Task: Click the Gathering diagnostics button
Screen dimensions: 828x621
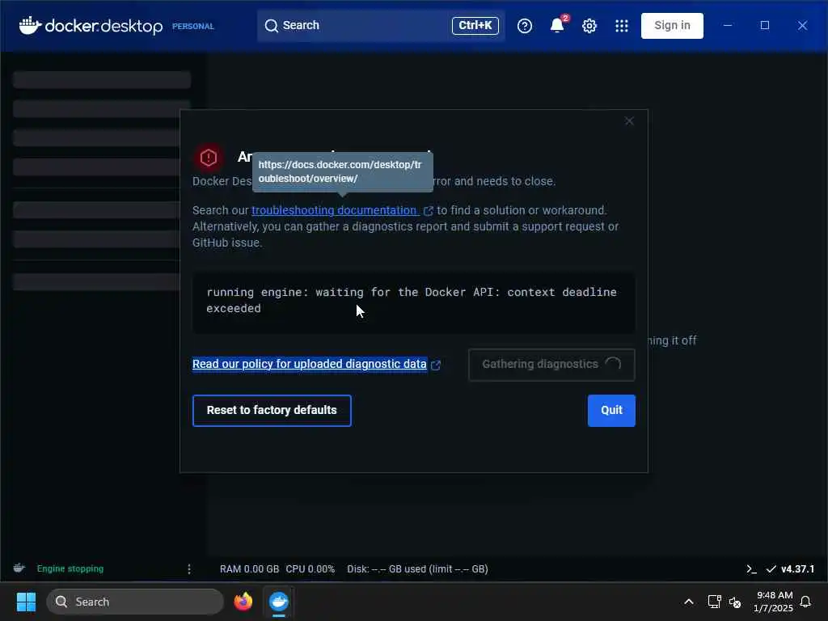Action: pyautogui.click(x=551, y=365)
